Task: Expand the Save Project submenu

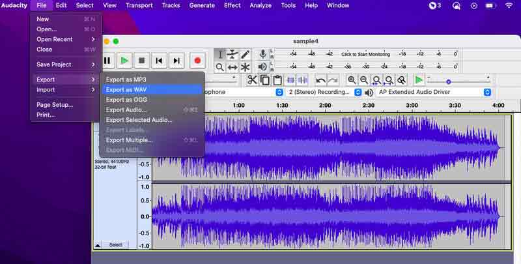Action: 66,65
